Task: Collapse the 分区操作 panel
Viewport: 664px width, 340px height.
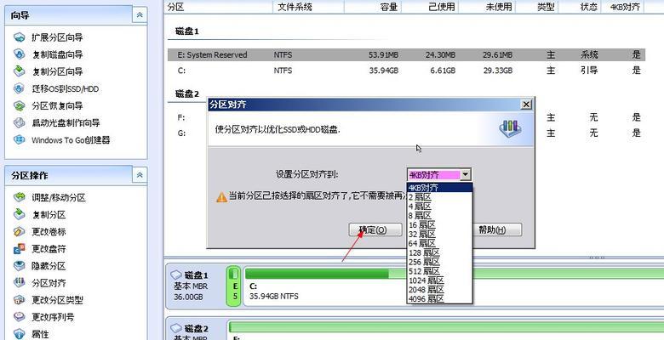Action: (x=140, y=175)
